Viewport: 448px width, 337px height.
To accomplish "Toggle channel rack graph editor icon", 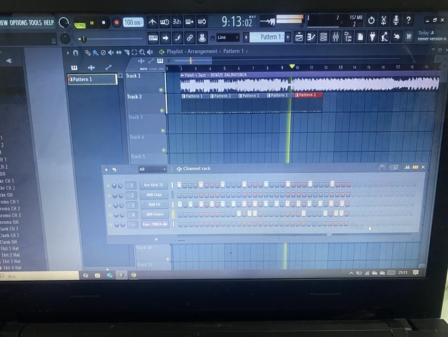I will tap(408, 167).
